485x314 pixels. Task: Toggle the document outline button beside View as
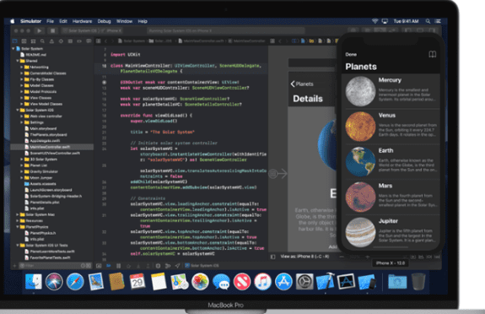point(272,257)
